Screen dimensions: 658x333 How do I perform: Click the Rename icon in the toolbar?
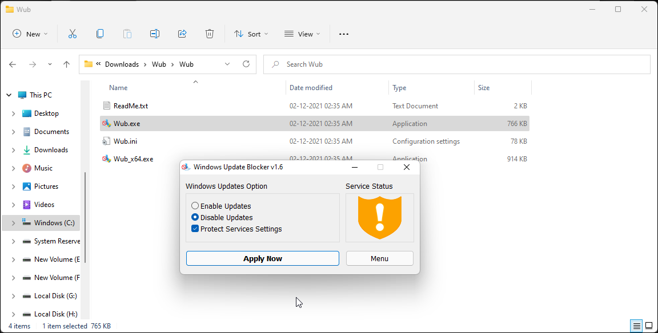(155, 34)
